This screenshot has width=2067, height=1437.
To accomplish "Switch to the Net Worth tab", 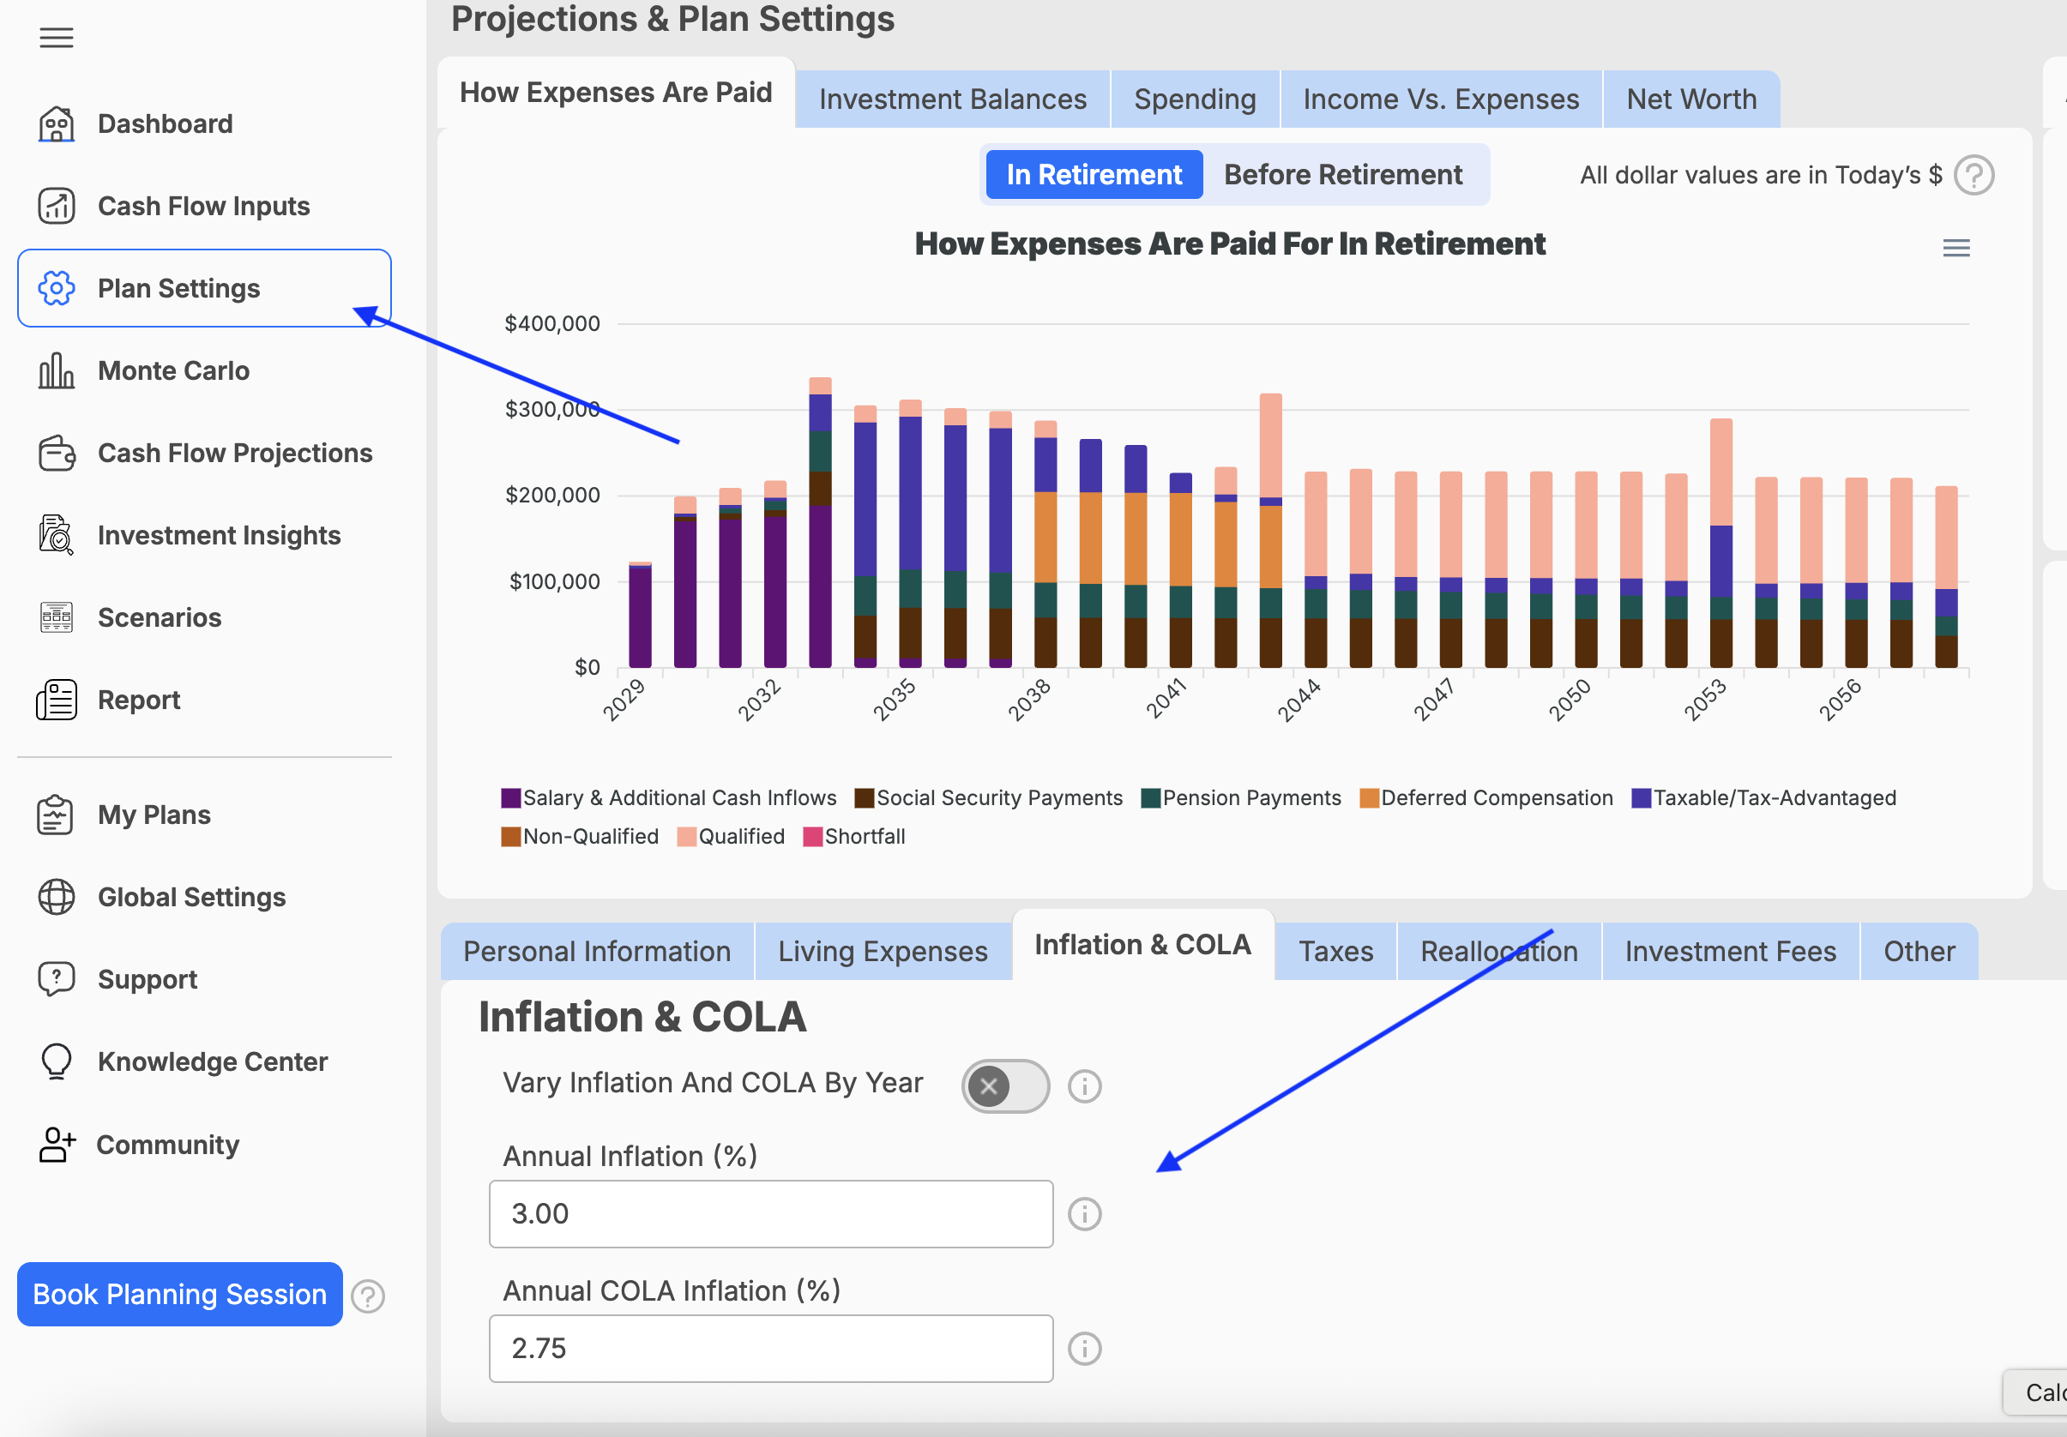I will coord(1690,98).
